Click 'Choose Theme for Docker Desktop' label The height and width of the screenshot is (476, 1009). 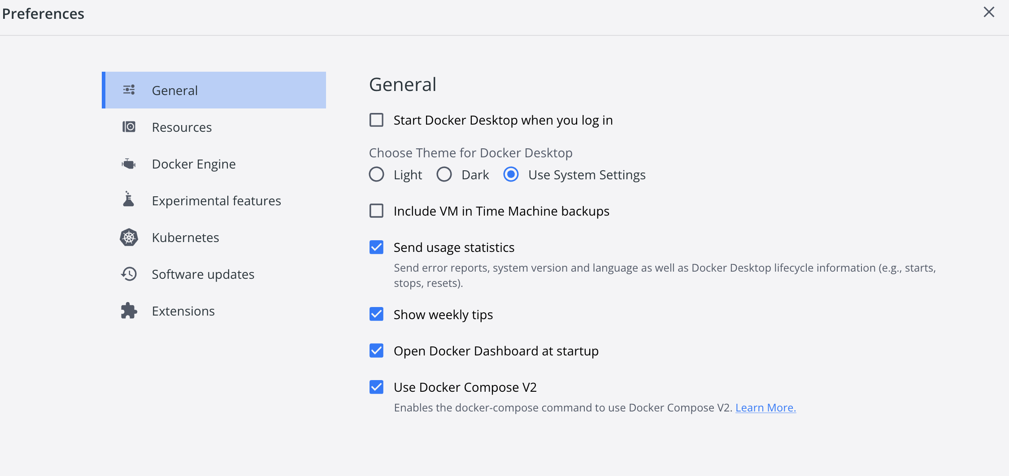click(x=470, y=153)
